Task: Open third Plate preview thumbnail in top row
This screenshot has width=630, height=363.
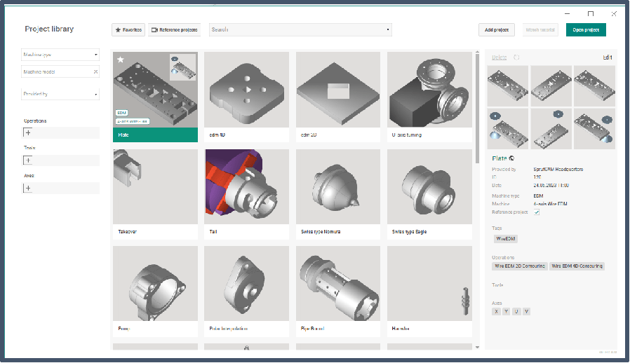Action: click(594, 86)
